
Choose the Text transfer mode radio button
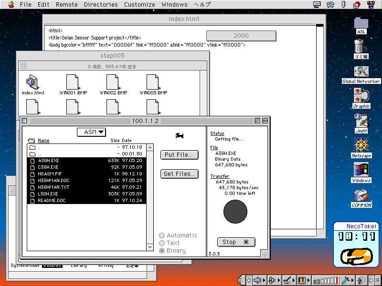coord(162,243)
